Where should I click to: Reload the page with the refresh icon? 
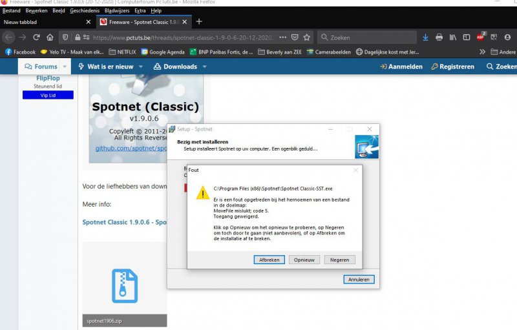(36, 37)
